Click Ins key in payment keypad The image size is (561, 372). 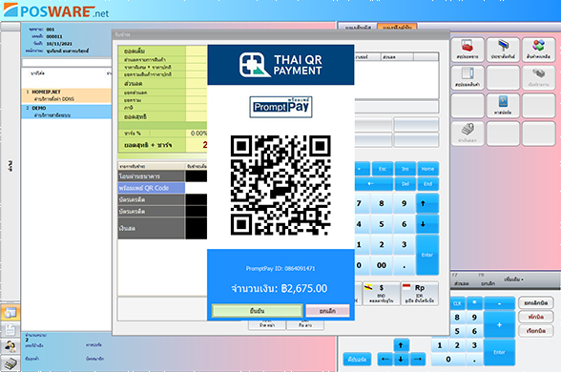405,169
